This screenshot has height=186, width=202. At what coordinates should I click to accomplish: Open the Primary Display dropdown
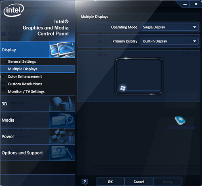tap(170, 41)
